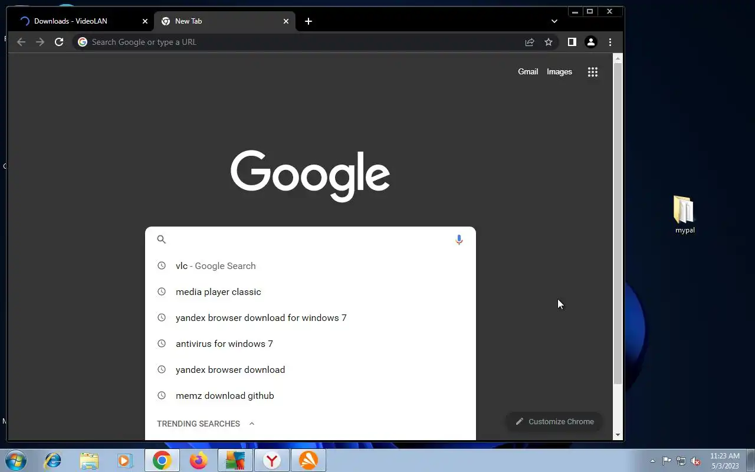Select the mypal desktop folder
Viewport: 755px width, 472px height.
685,215
